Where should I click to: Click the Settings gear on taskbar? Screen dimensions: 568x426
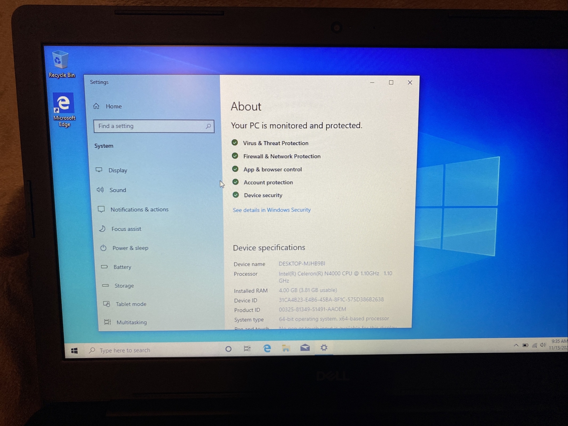pos(324,348)
